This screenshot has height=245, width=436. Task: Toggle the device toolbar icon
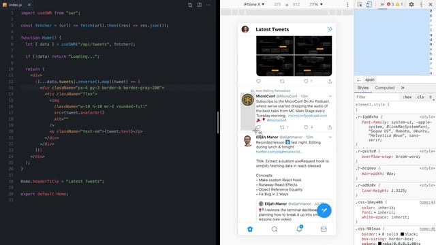pyautogui.click(x=369, y=5)
